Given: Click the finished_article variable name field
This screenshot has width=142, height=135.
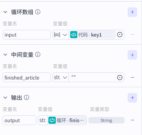Looking at the screenshot, I should tap(27, 77).
